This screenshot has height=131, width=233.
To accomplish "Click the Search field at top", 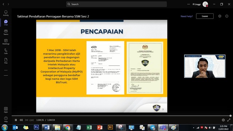I will coord(116,4).
